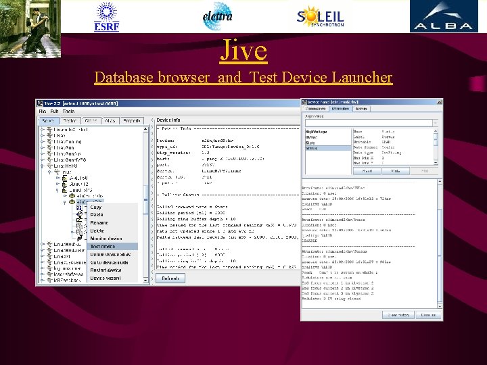Screen dimensions: 487x365
Task: Click the ALBA logo at the top
Action: tap(444, 16)
